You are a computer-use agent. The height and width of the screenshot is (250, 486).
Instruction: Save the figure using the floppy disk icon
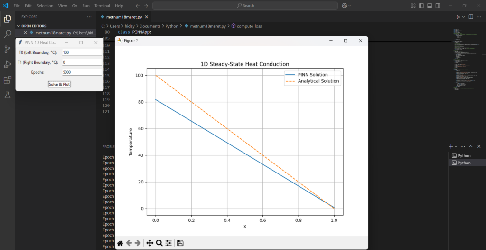click(x=180, y=243)
